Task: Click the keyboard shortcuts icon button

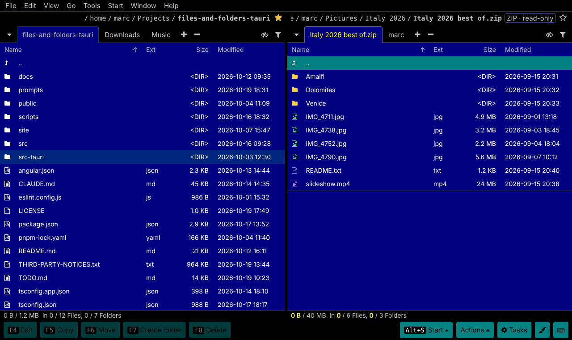Action: 560,330
